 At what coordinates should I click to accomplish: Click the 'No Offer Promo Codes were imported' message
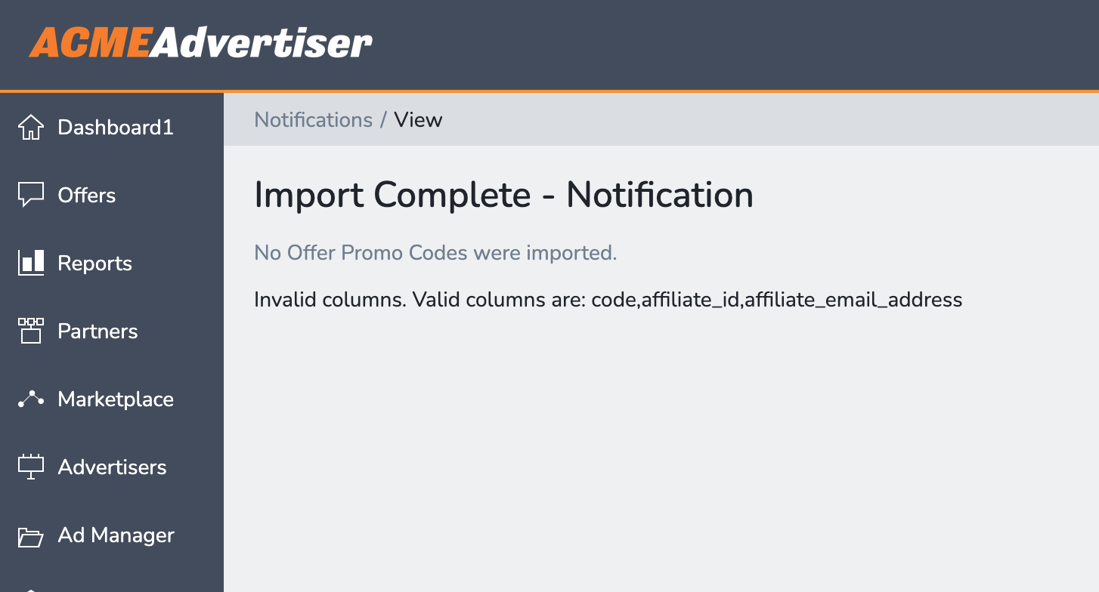[x=435, y=252]
